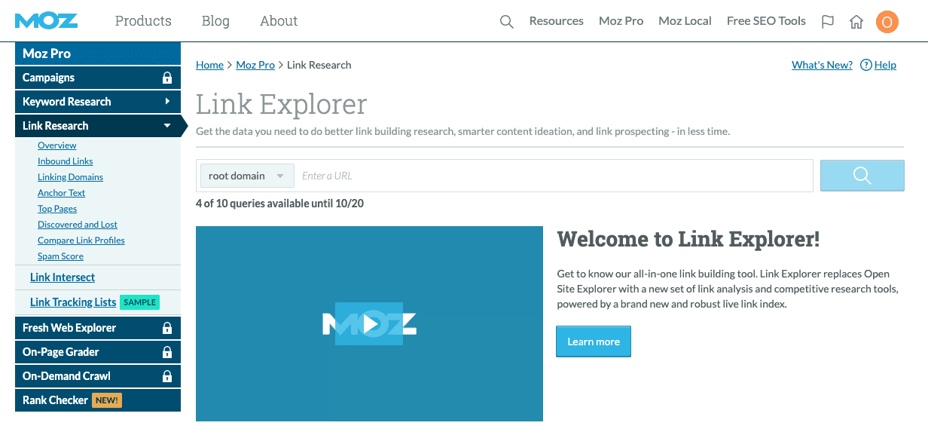Select Moz Local in the top navigation
Screen dimensions: 928x441
(x=685, y=21)
